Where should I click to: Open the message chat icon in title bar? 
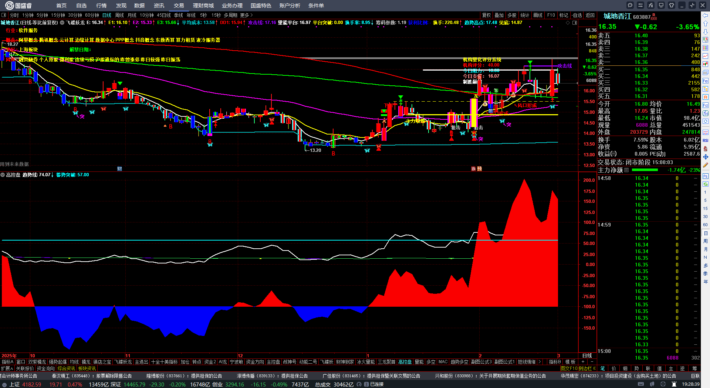tap(630, 5)
